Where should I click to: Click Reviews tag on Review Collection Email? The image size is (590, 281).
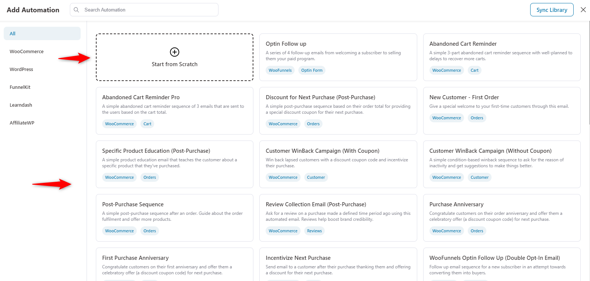314,231
